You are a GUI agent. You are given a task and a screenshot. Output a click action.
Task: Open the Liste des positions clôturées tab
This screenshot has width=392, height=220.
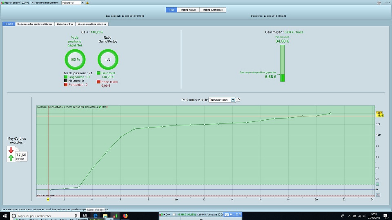coord(92,24)
